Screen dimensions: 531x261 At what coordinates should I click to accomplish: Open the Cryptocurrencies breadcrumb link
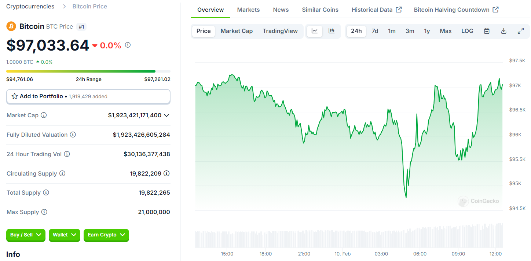click(30, 6)
